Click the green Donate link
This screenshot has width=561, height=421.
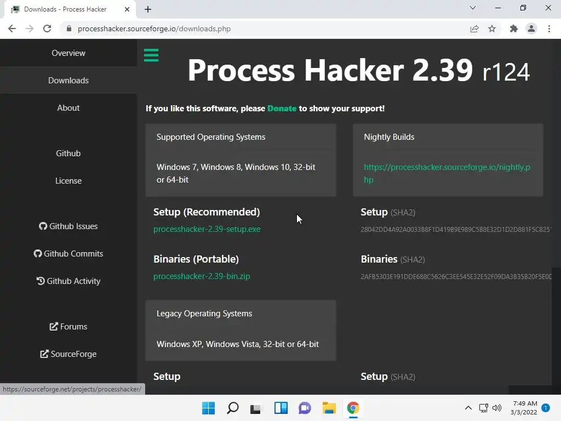click(282, 109)
